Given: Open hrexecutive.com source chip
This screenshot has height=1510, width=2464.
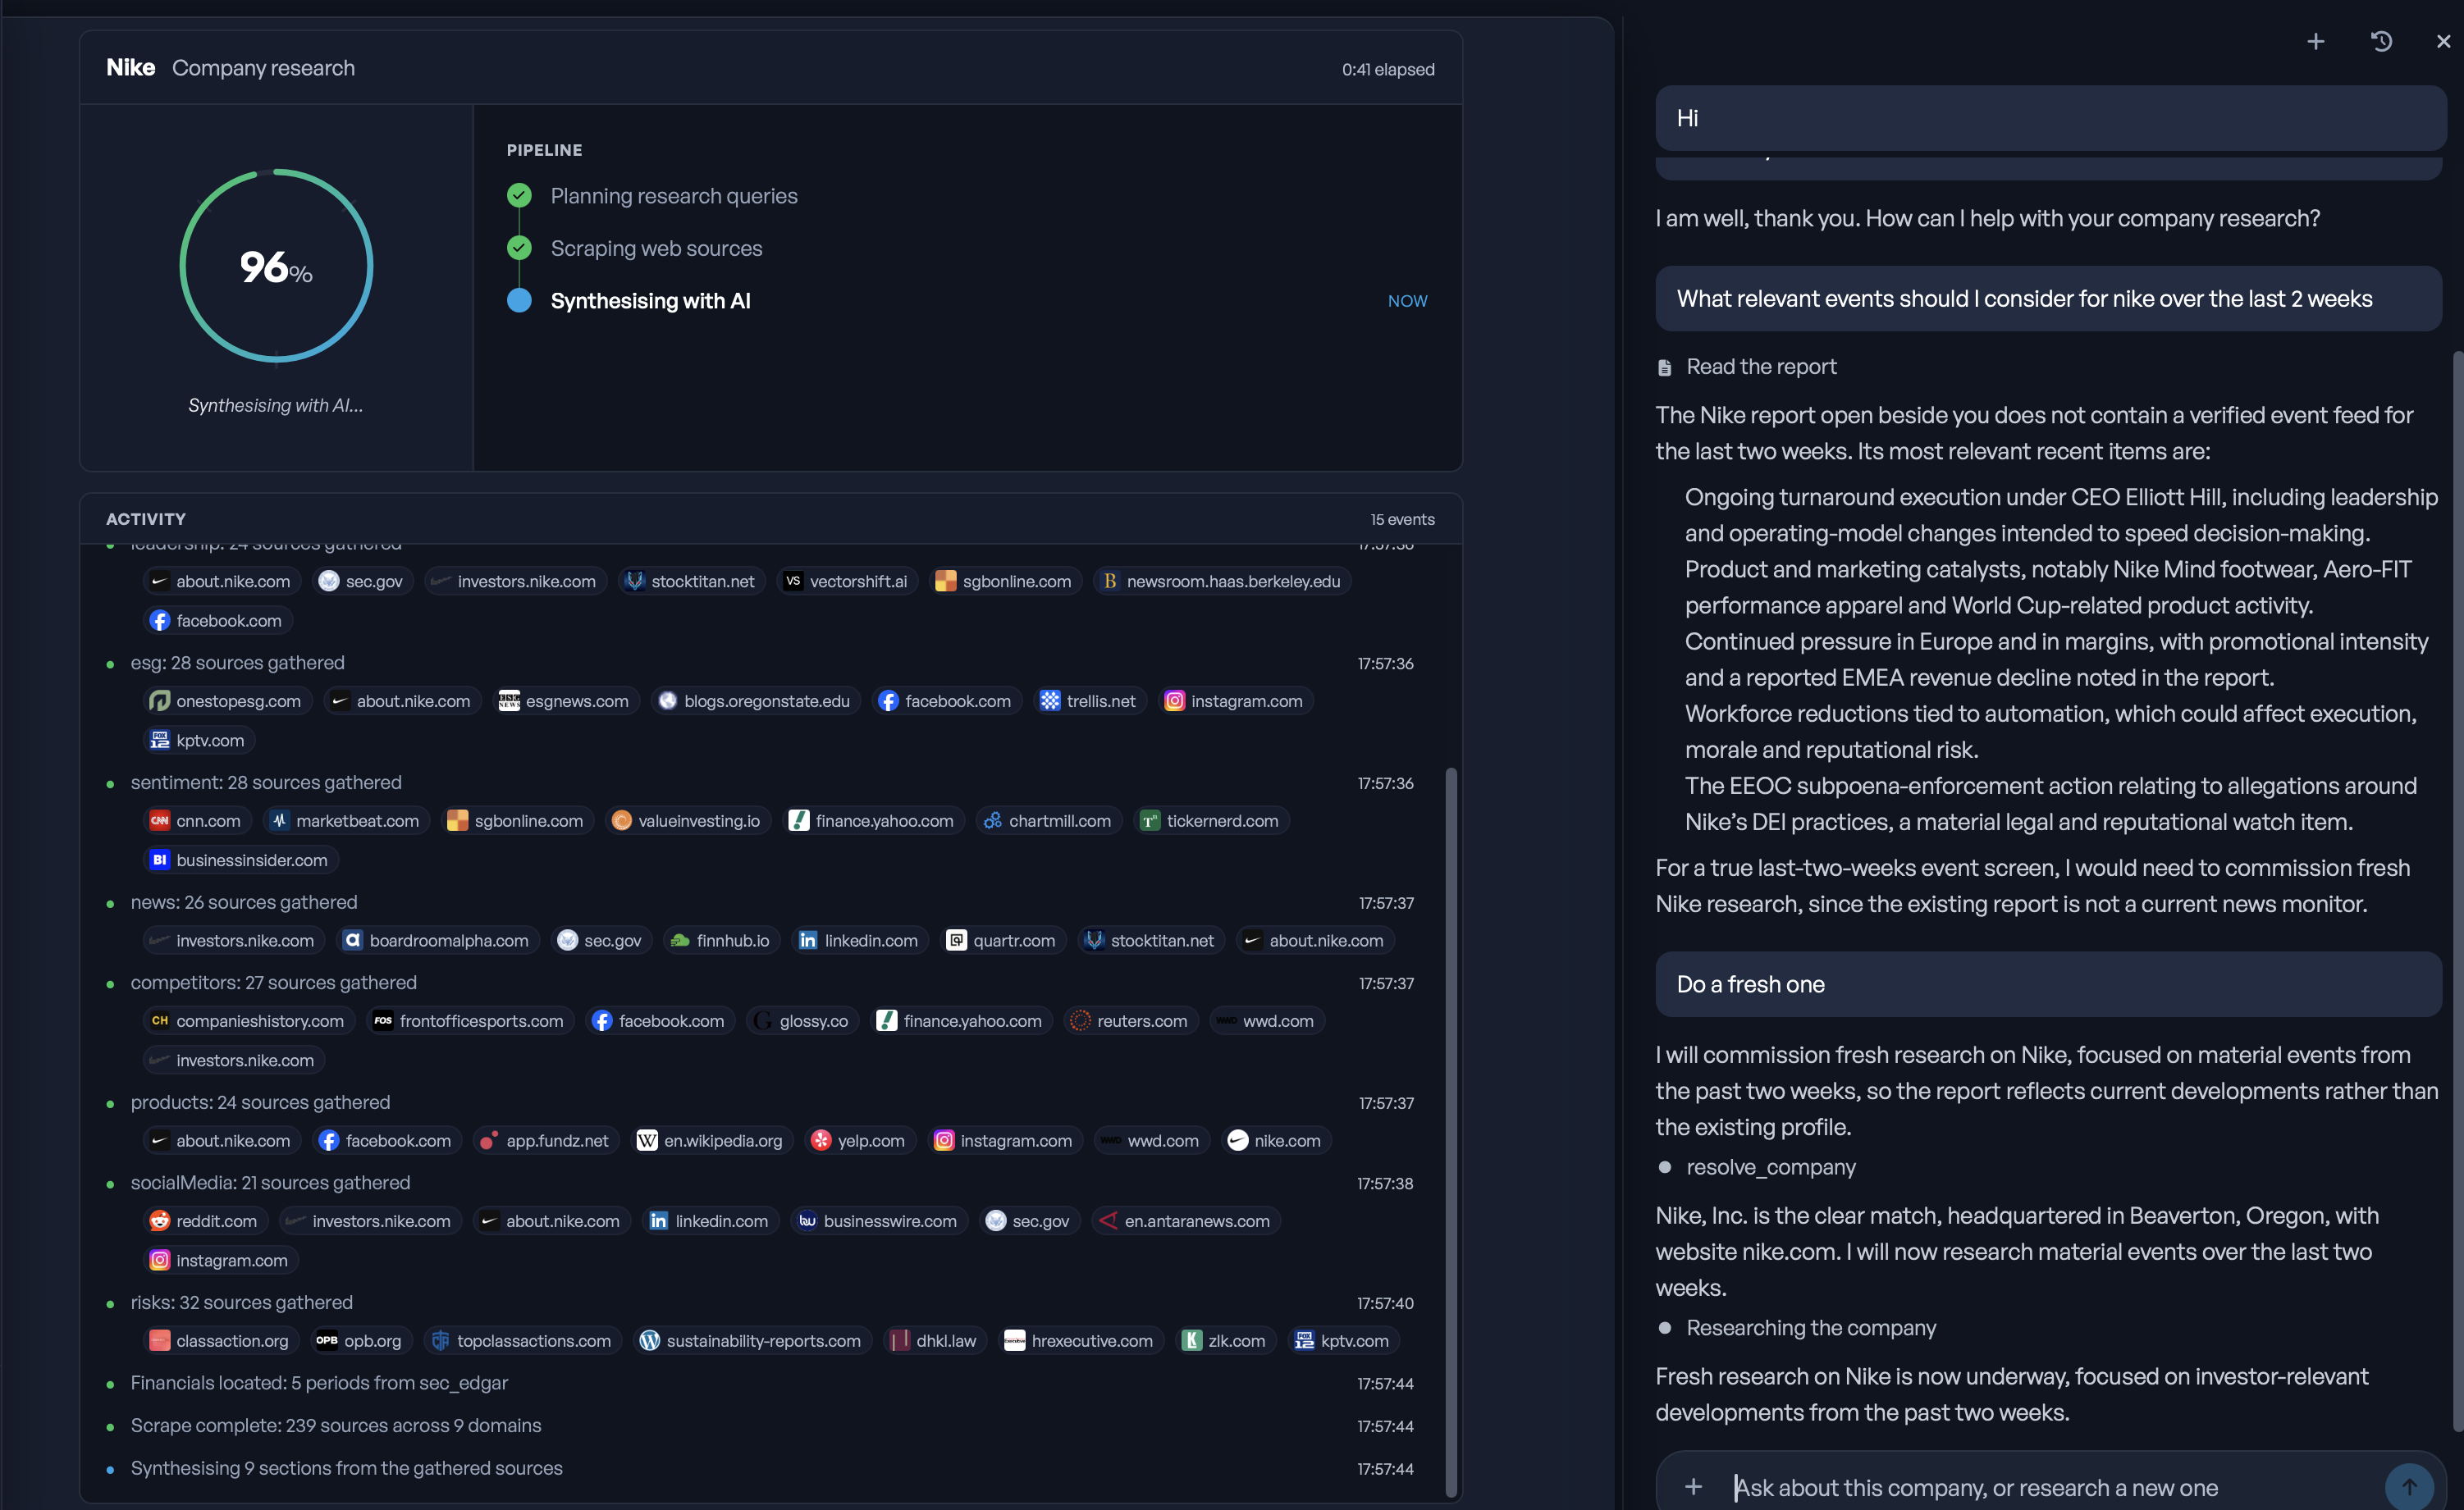Looking at the screenshot, I should click(x=1080, y=1341).
